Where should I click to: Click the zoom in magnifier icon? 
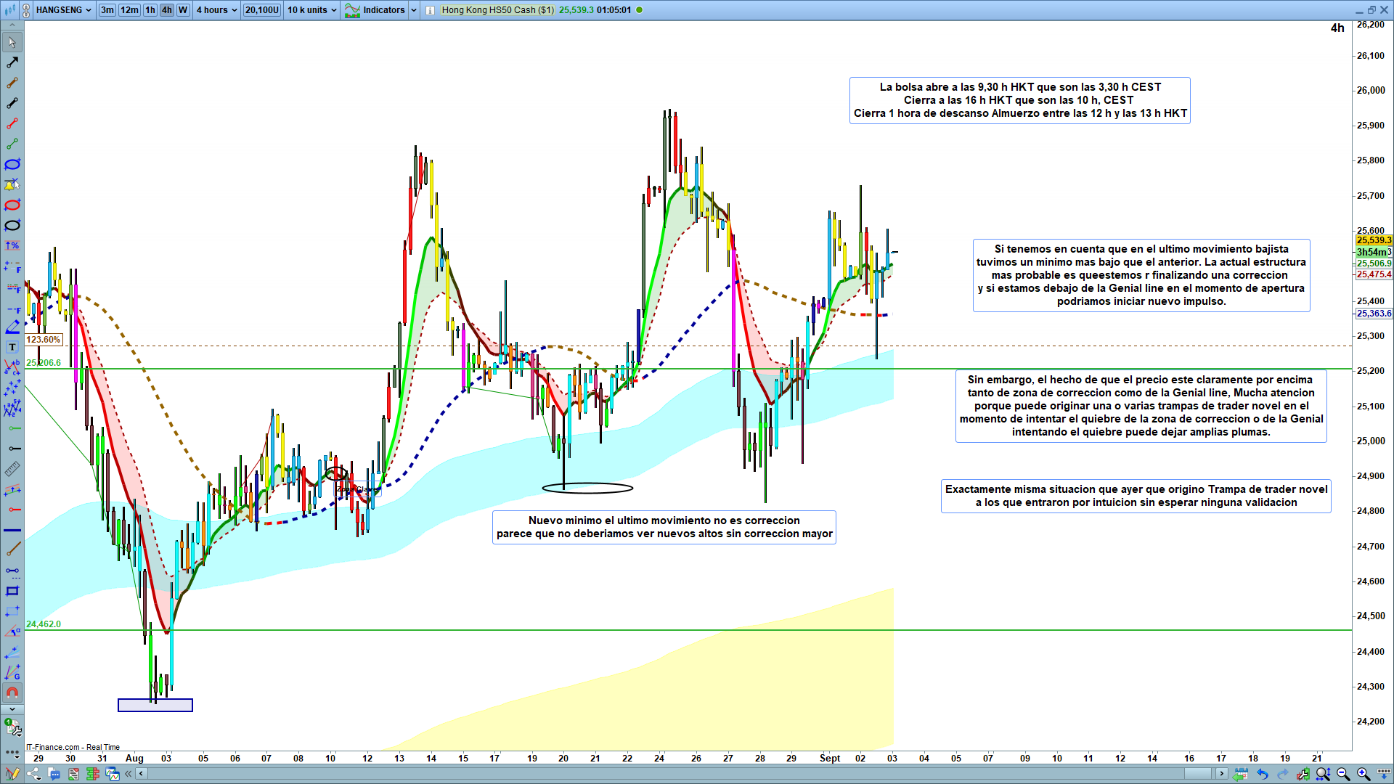[1364, 774]
